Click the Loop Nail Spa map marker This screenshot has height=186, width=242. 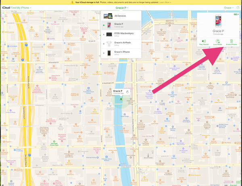pos(153,136)
